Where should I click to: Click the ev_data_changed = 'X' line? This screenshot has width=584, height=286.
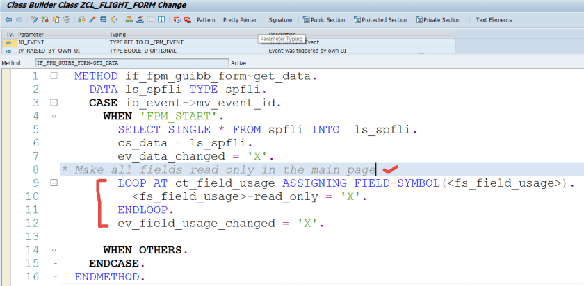(196, 156)
